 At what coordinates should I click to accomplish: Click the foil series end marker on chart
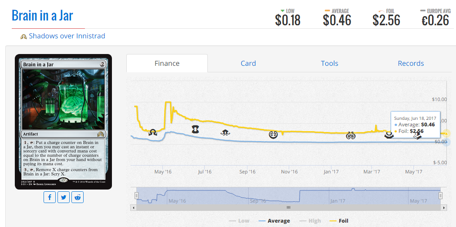446,133
